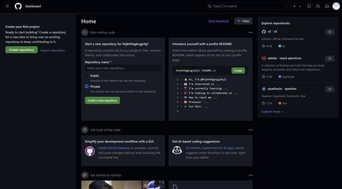Click the magnifier search icon

210,6
